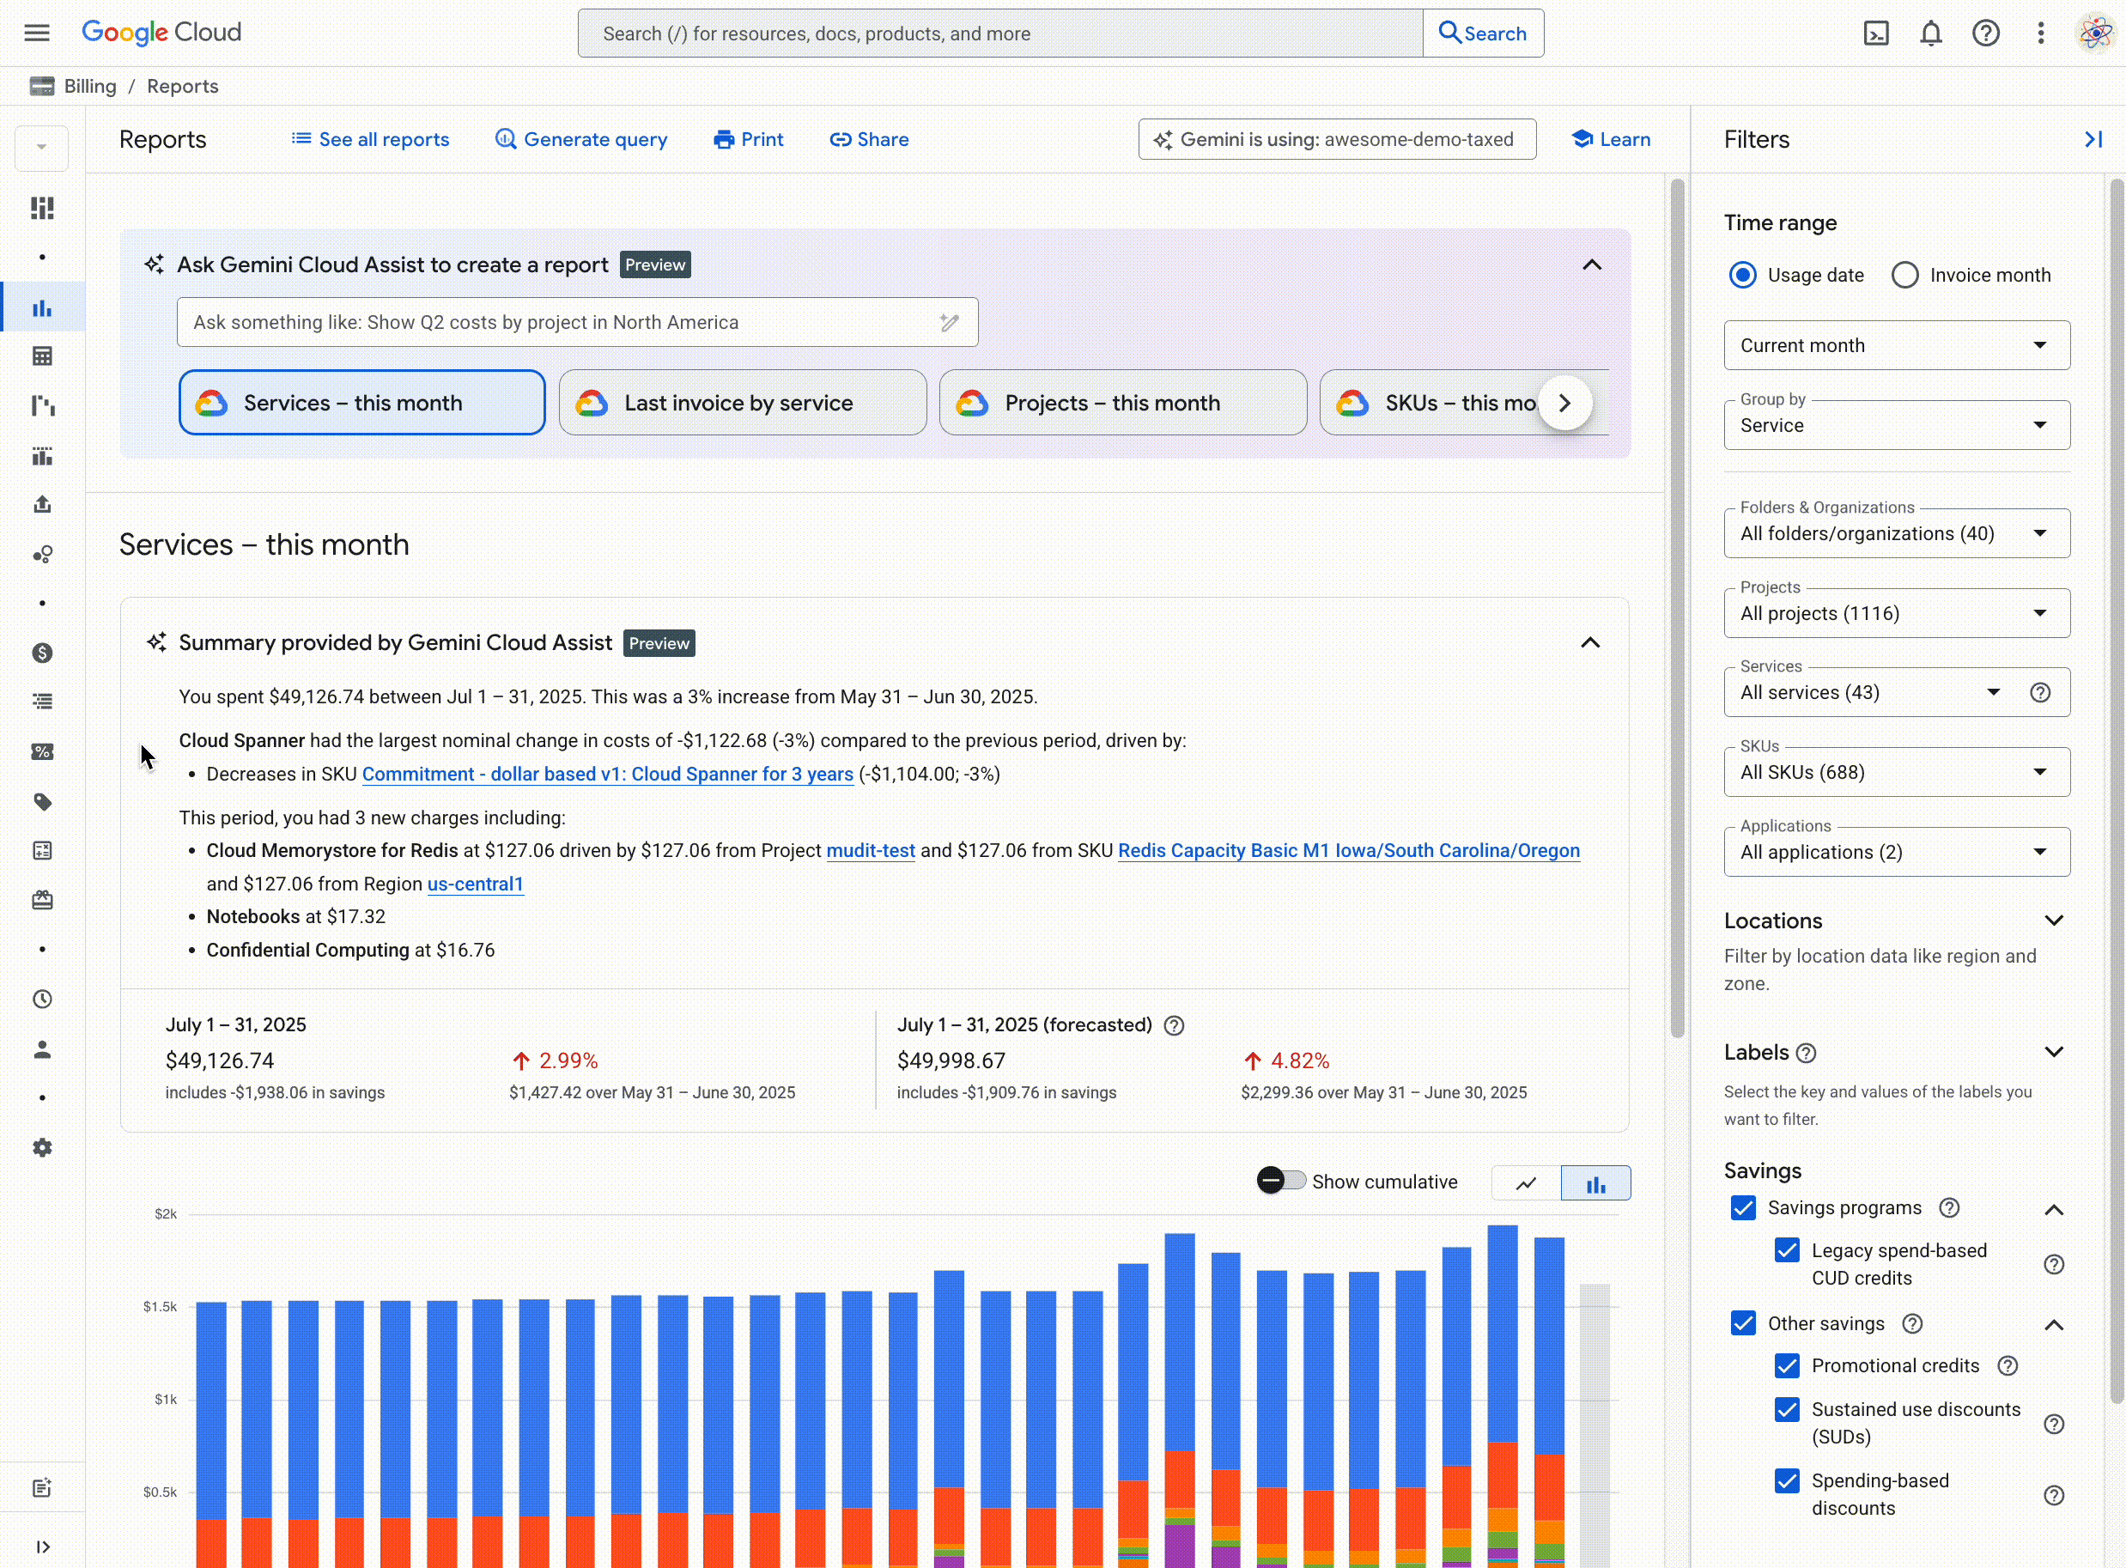Viewport: 2126px width, 1568px height.
Task: Click help icon beside Promotional credits
Action: pos(2008,1366)
